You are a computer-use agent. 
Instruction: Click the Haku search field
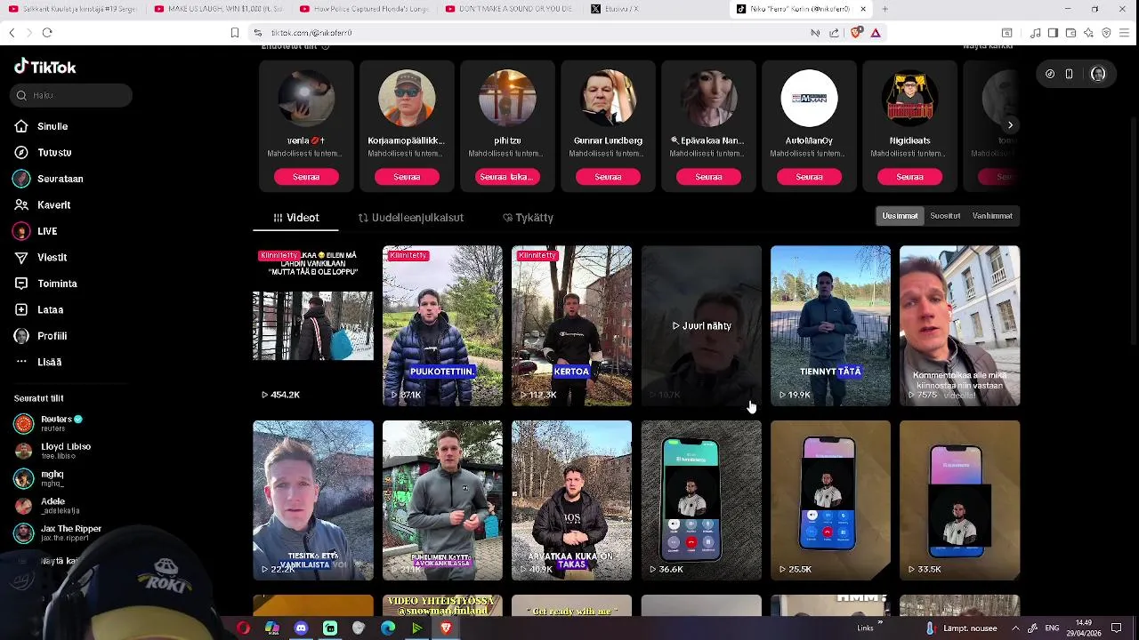(71, 95)
